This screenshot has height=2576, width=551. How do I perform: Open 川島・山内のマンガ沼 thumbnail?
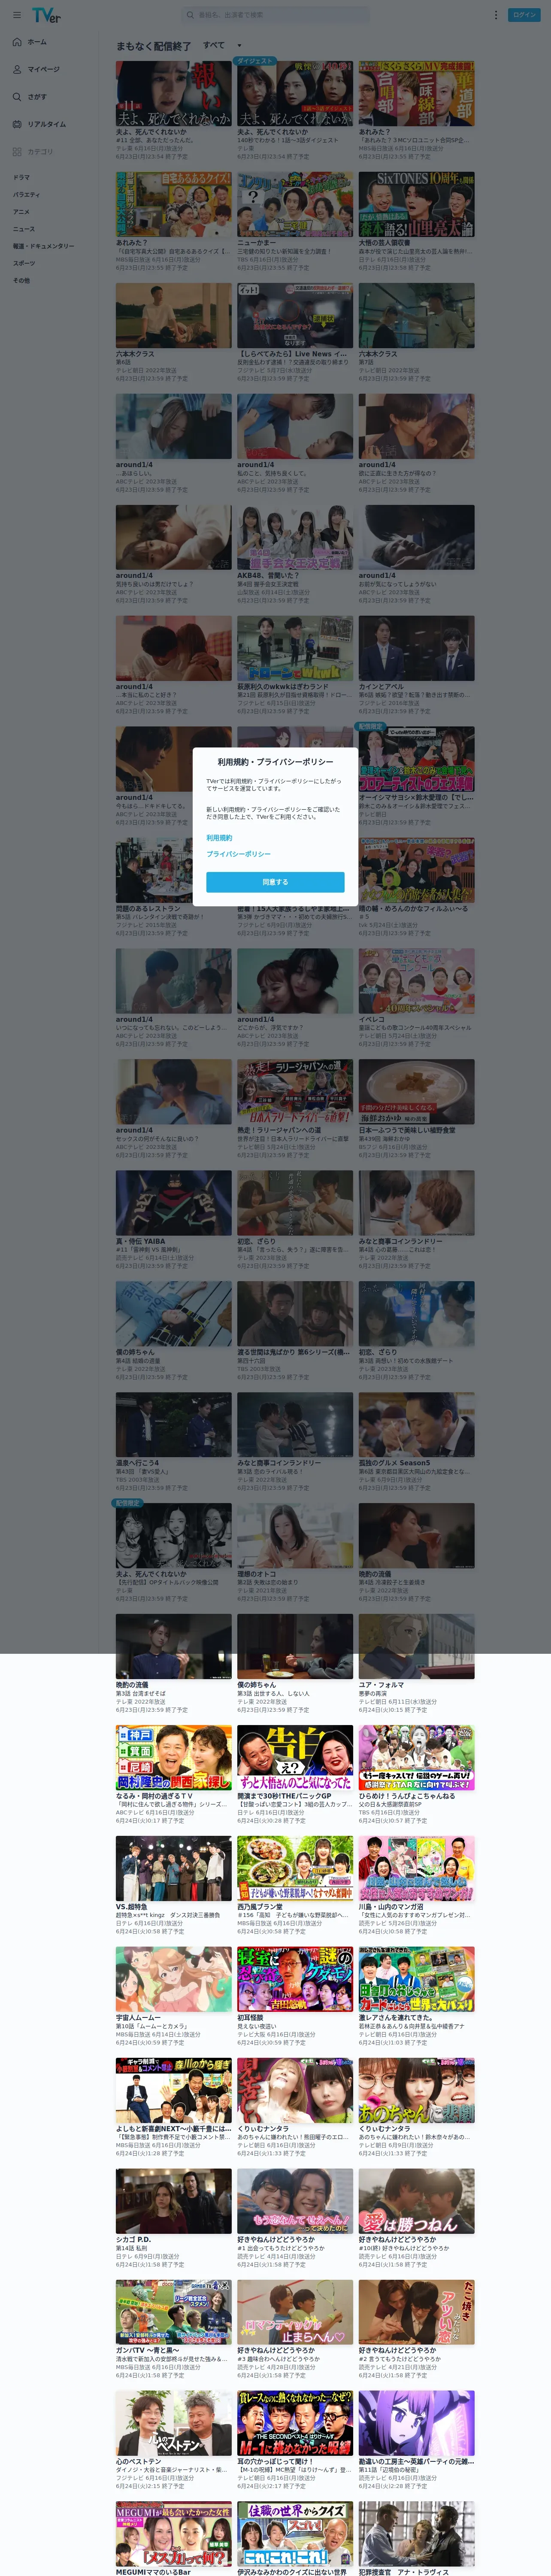click(x=417, y=1869)
